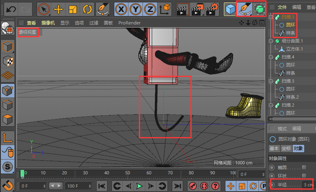
Task: Play the animation forward
Action: [139, 186]
